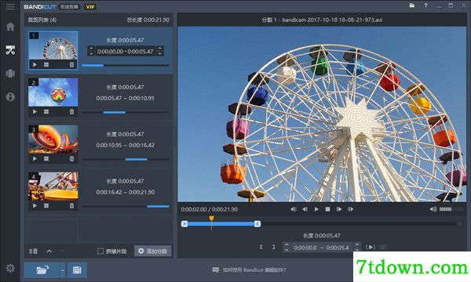The image size is (471, 282).
Task: Select the ferris wheel thumbnail 1
Action: click(x=53, y=45)
